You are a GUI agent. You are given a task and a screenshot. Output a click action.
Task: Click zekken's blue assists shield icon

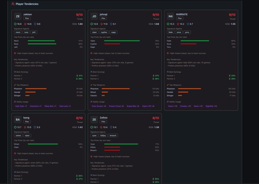point(35,24)
